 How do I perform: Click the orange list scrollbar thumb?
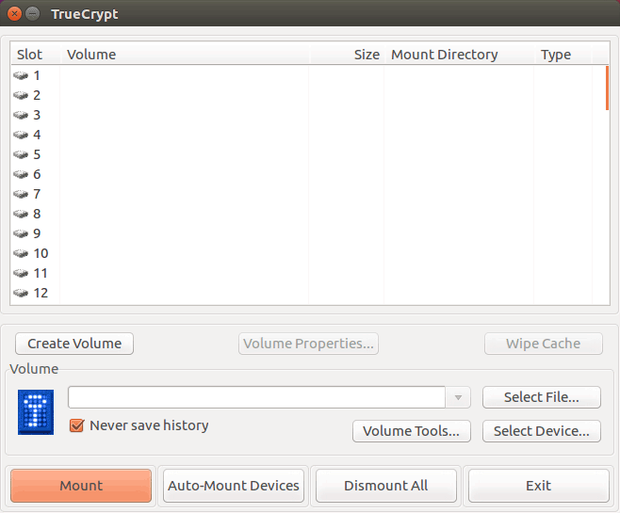(607, 88)
